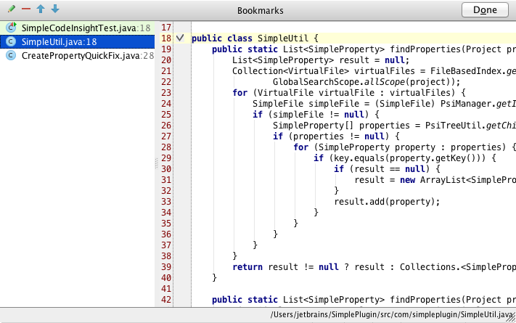
Task: Select SimpleUtil.java:18 bookmark
Action: (78, 42)
